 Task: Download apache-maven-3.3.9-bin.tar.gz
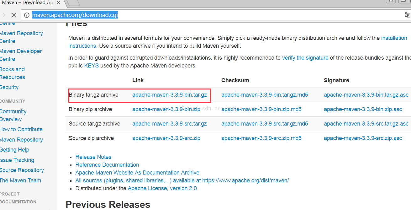(169, 95)
